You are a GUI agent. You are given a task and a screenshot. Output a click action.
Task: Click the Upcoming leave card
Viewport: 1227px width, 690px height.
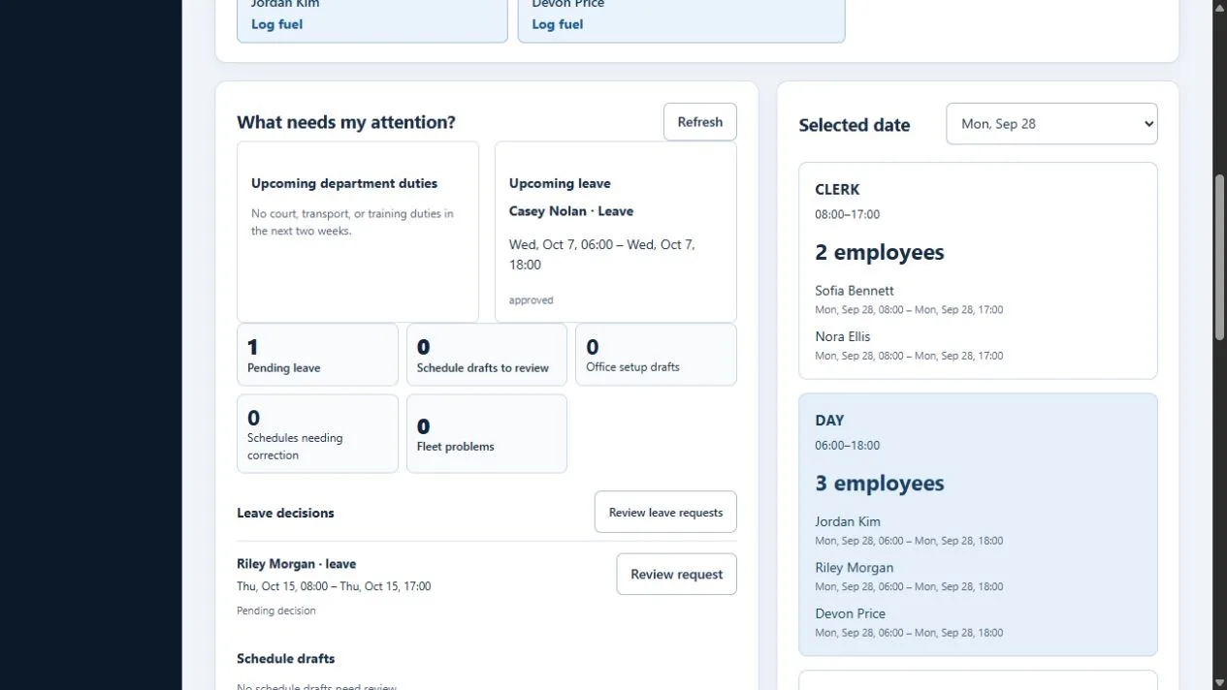[616, 233]
